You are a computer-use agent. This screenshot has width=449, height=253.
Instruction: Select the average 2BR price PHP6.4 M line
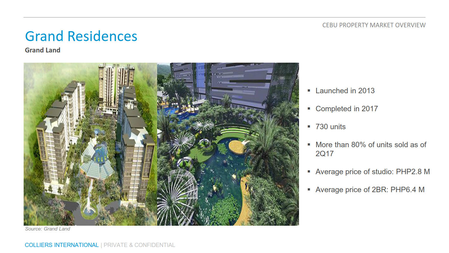(x=370, y=190)
